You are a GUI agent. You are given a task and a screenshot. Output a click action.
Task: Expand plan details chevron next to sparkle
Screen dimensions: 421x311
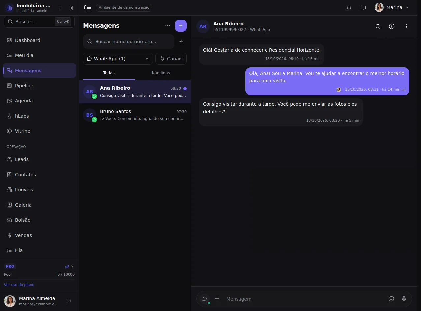click(72, 267)
